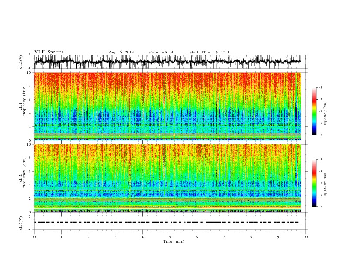Select the "Aug.26, 2019" date text
The image size is (344, 266).
pyautogui.click(x=121, y=52)
